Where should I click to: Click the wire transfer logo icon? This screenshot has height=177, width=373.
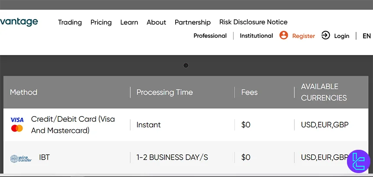coord(21,158)
